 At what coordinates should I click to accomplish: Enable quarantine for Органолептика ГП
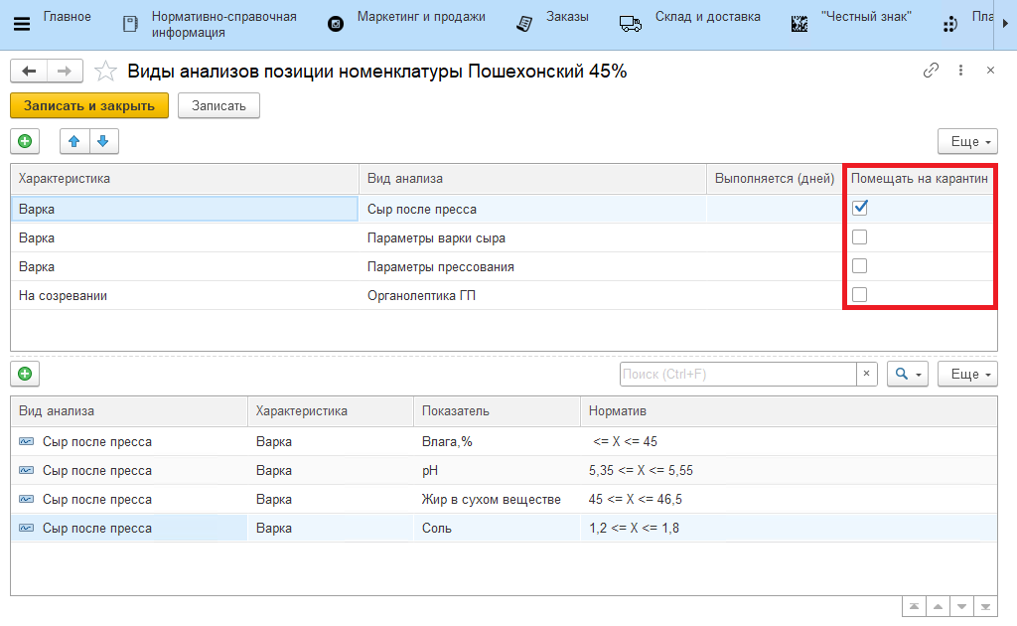click(x=860, y=294)
